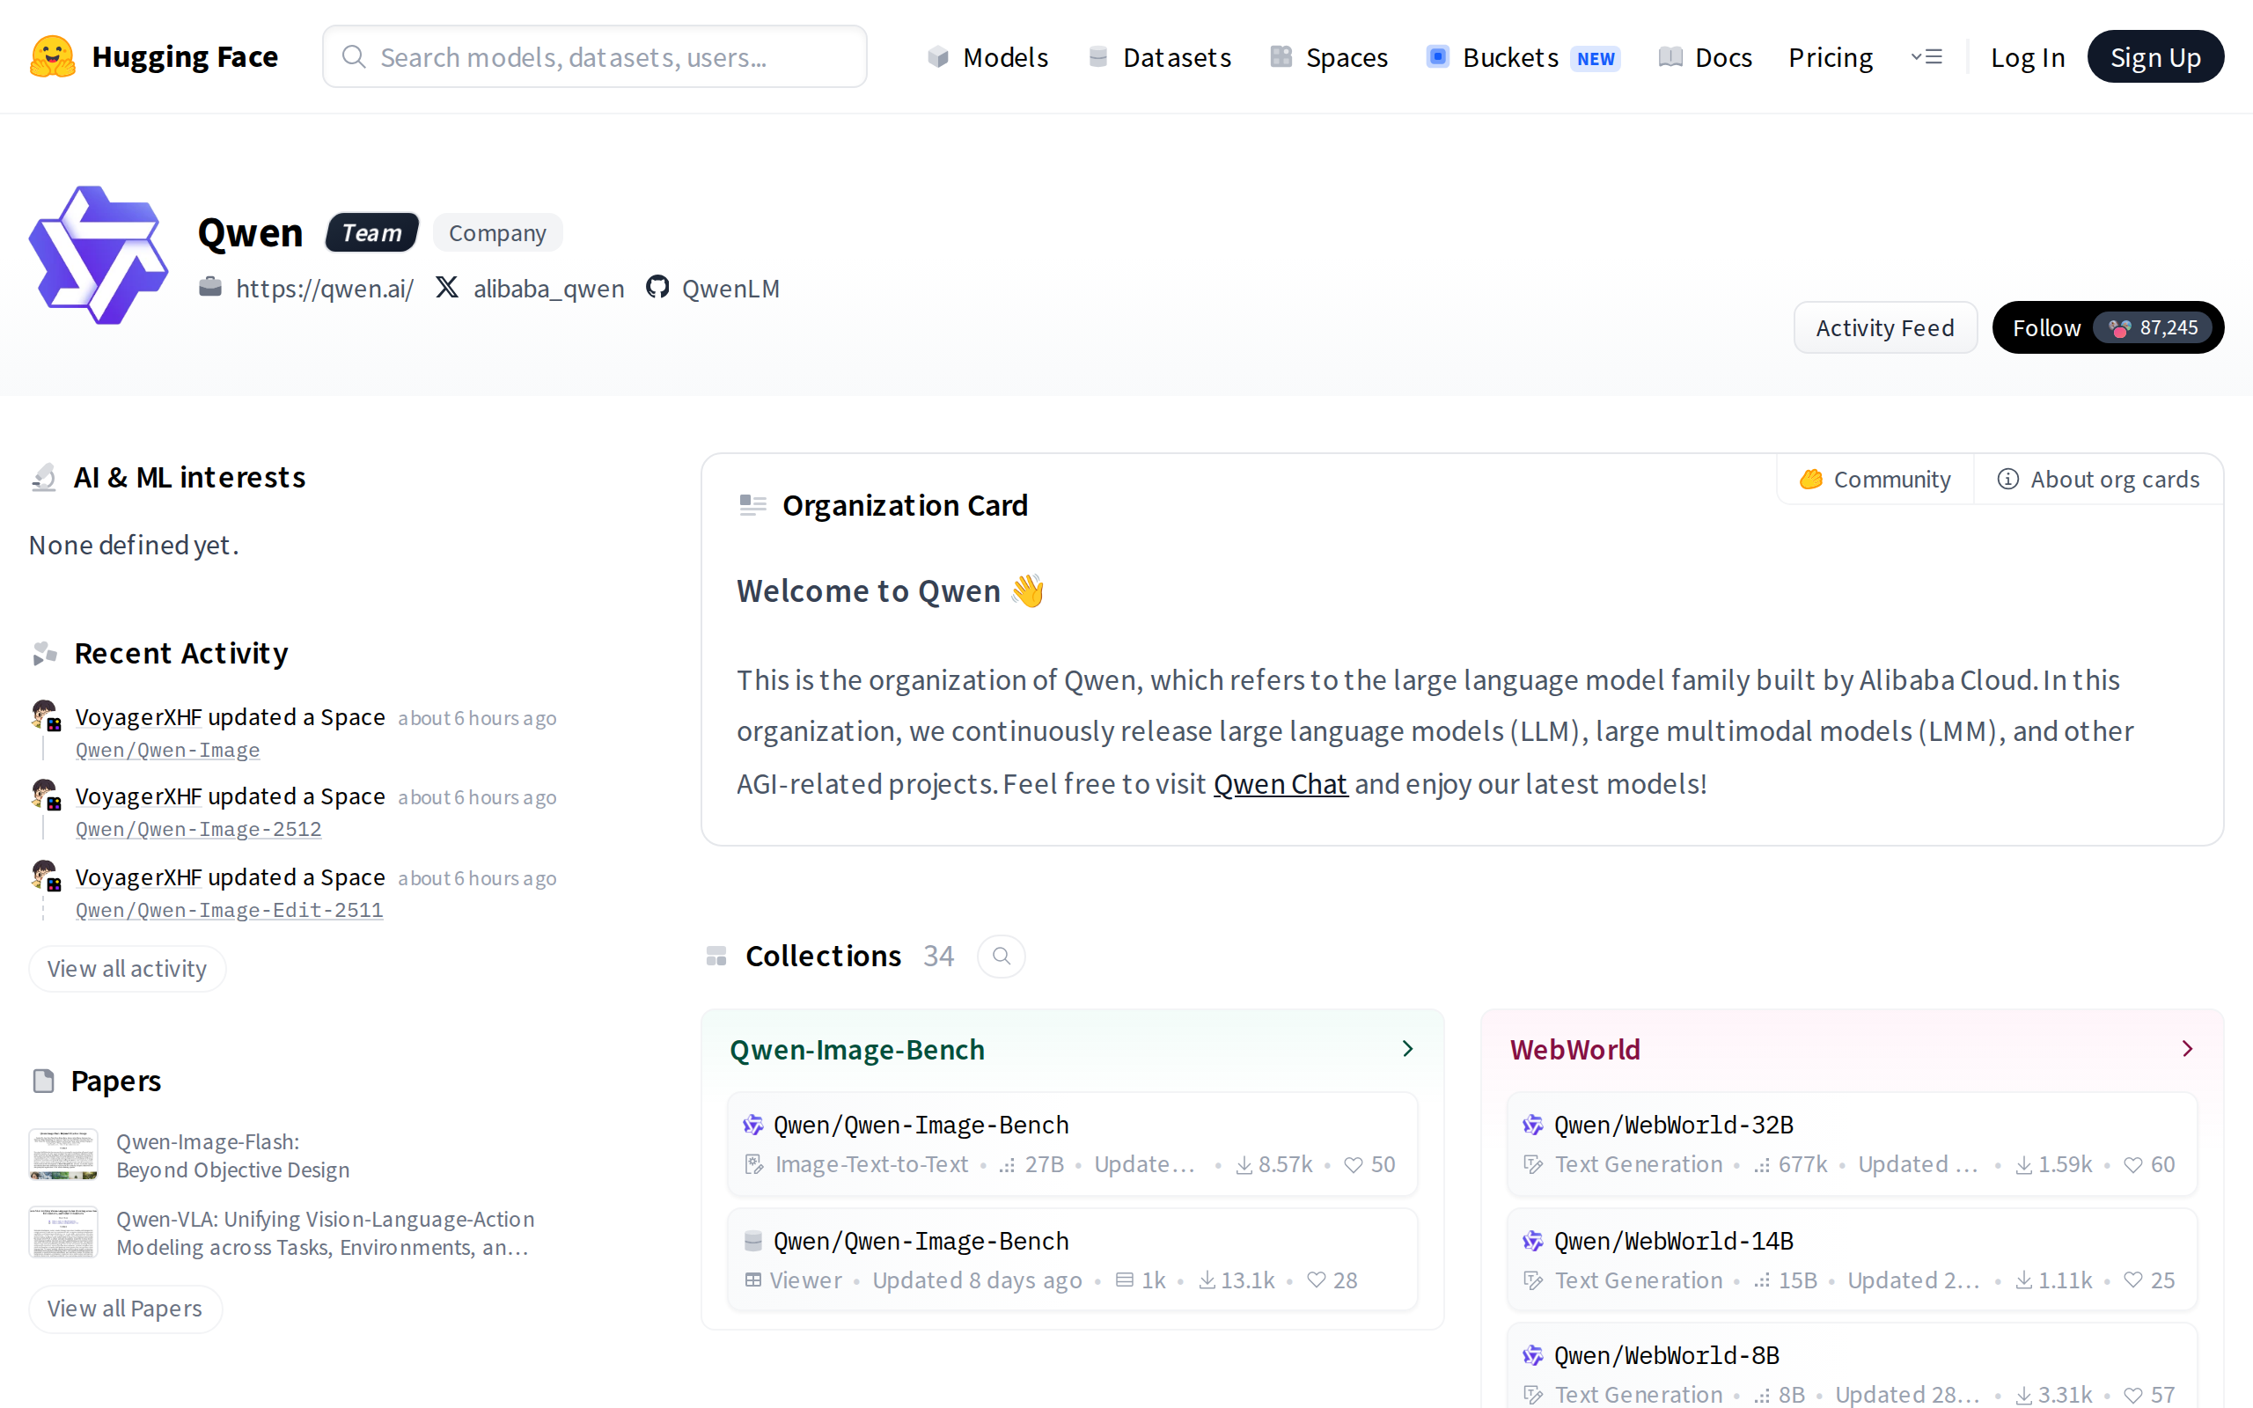Open Qwen/WebWorld-8B model name
Screen dimensions: 2253x1408
tap(1667, 1356)
